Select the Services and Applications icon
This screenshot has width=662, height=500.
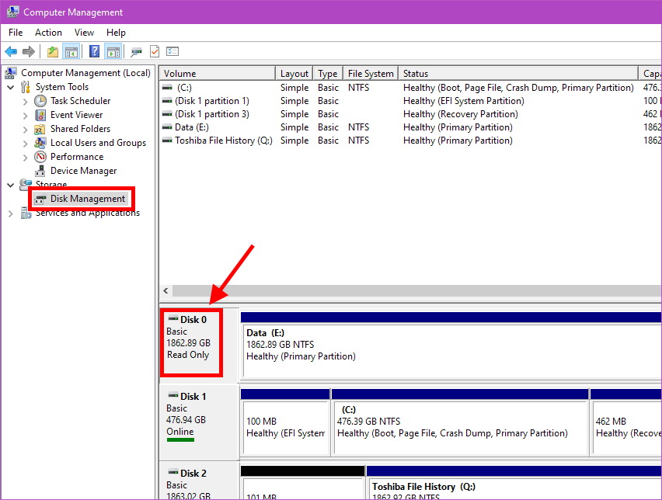(x=24, y=212)
